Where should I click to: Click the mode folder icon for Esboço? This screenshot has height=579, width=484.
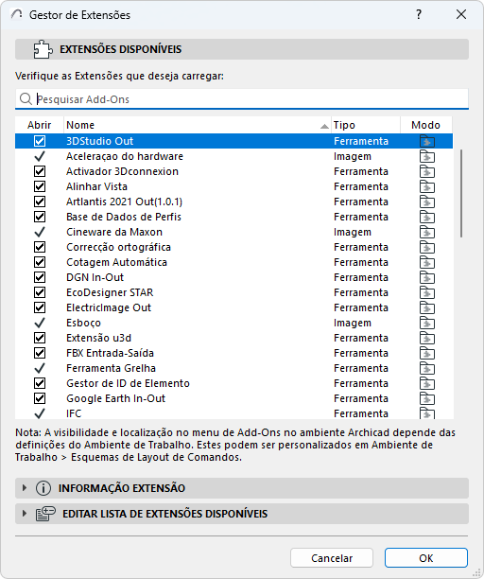tap(427, 323)
